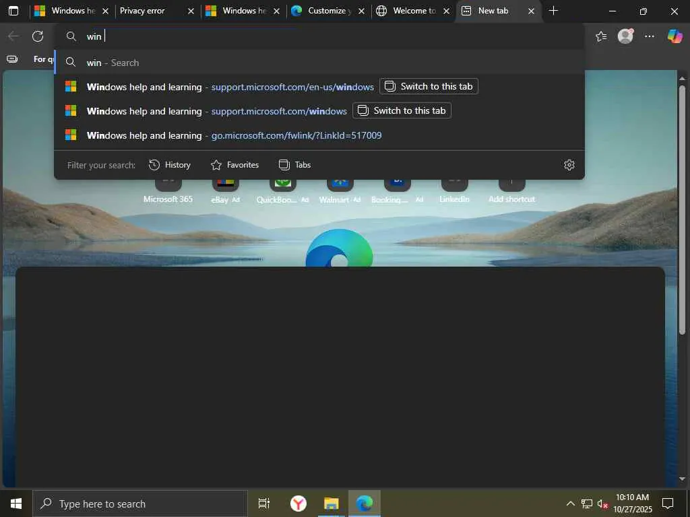Open network status tray icon
The image size is (690, 517).
pyautogui.click(x=587, y=504)
